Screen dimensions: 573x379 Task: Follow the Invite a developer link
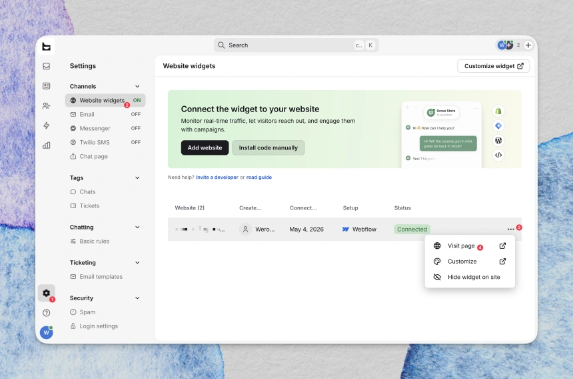pos(217,177)
